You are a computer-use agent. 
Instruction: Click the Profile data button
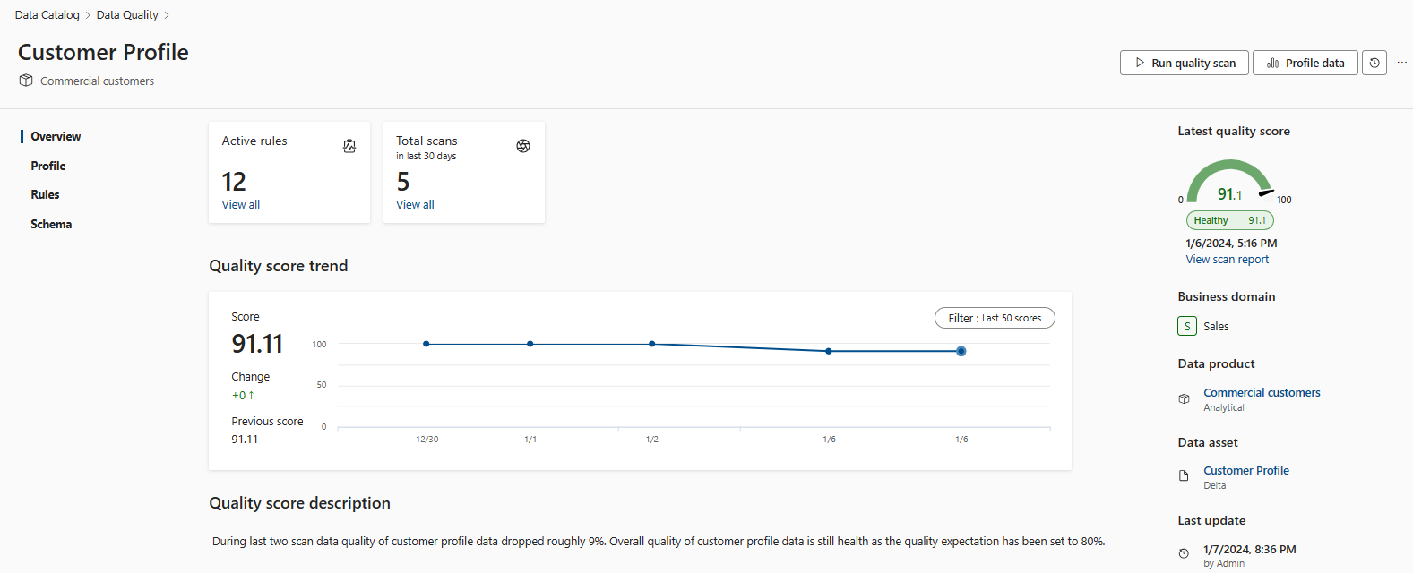[1305, 63]
